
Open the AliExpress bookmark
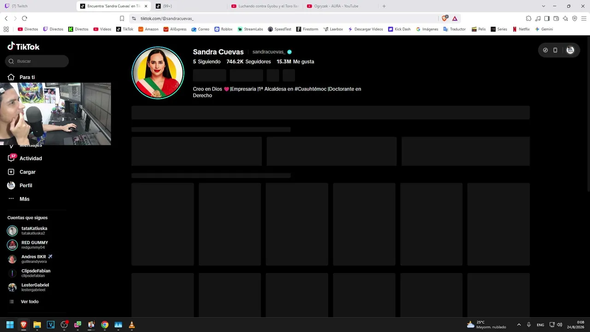pyautogui.click(x=175, y=29)
